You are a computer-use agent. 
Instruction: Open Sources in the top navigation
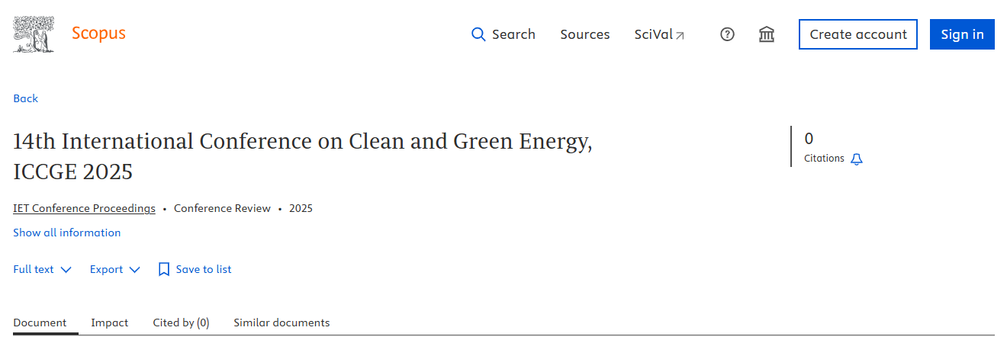pos(584,34)
